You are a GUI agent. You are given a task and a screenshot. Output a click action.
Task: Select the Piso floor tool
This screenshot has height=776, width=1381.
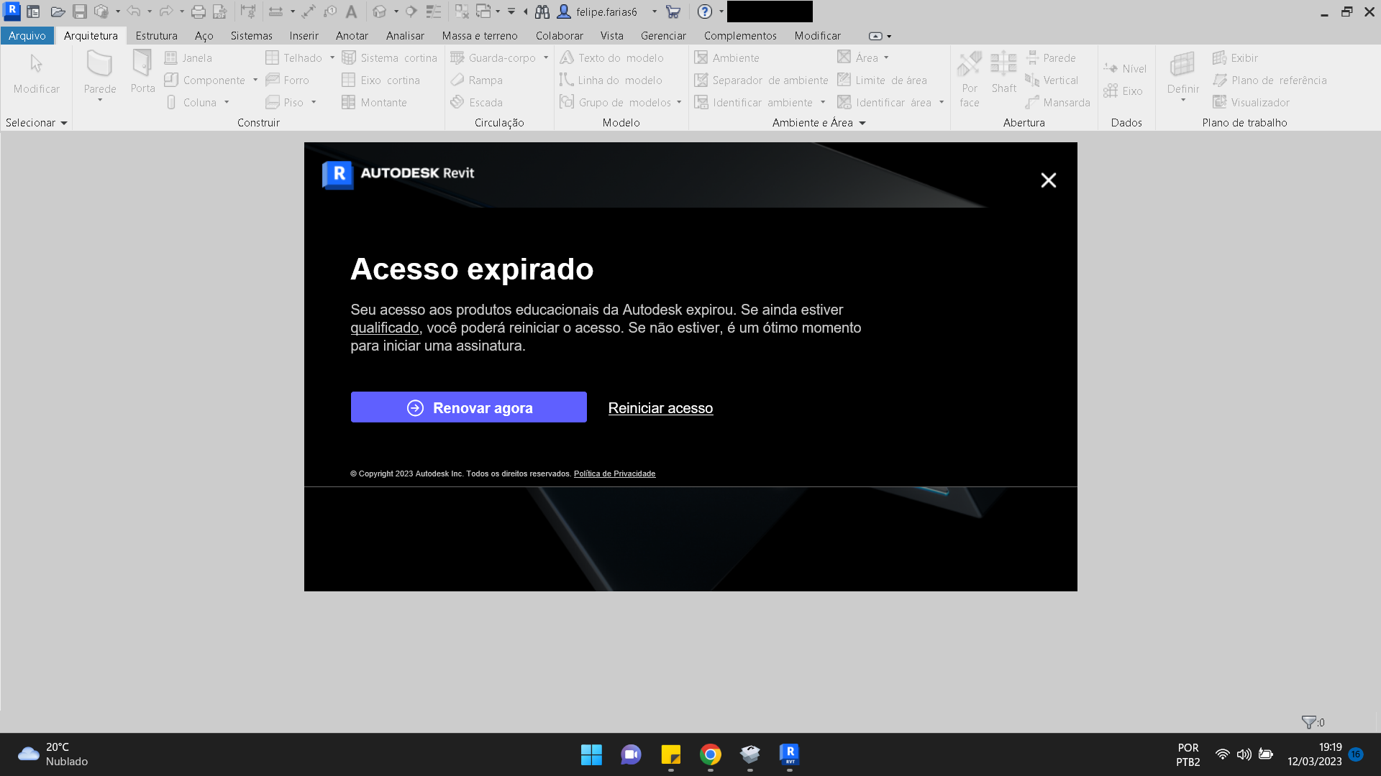pos(286,103)
